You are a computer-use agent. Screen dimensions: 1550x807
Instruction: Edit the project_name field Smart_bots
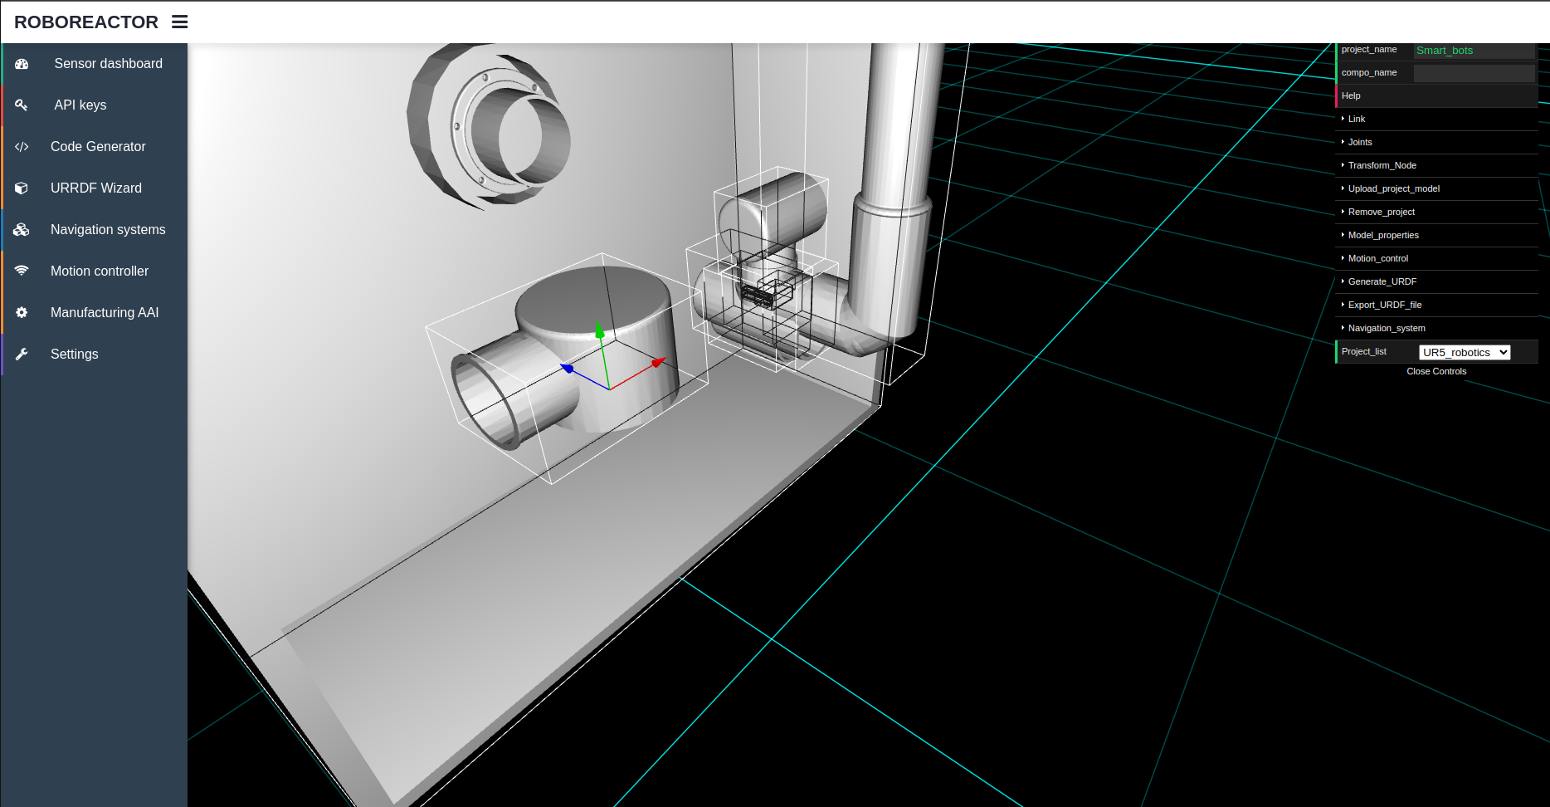tap(1474, 51)
